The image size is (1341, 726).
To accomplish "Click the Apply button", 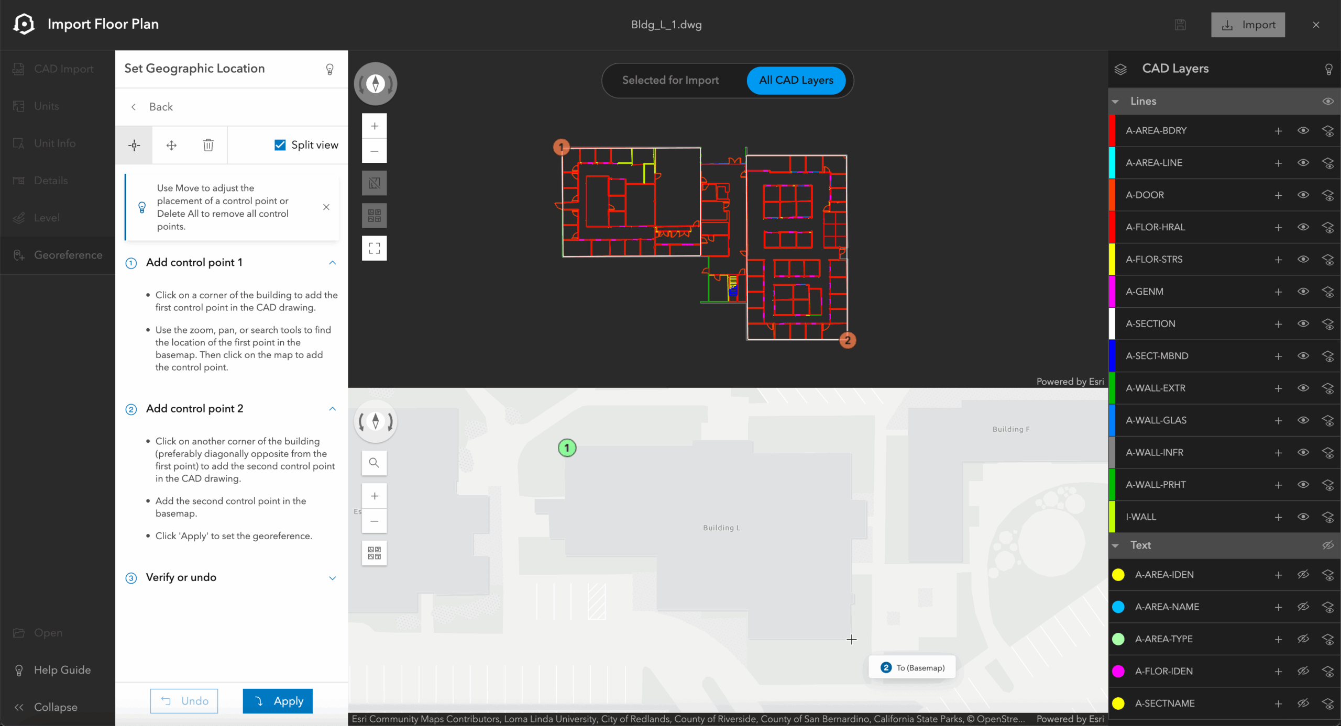I will click(278, 701).
